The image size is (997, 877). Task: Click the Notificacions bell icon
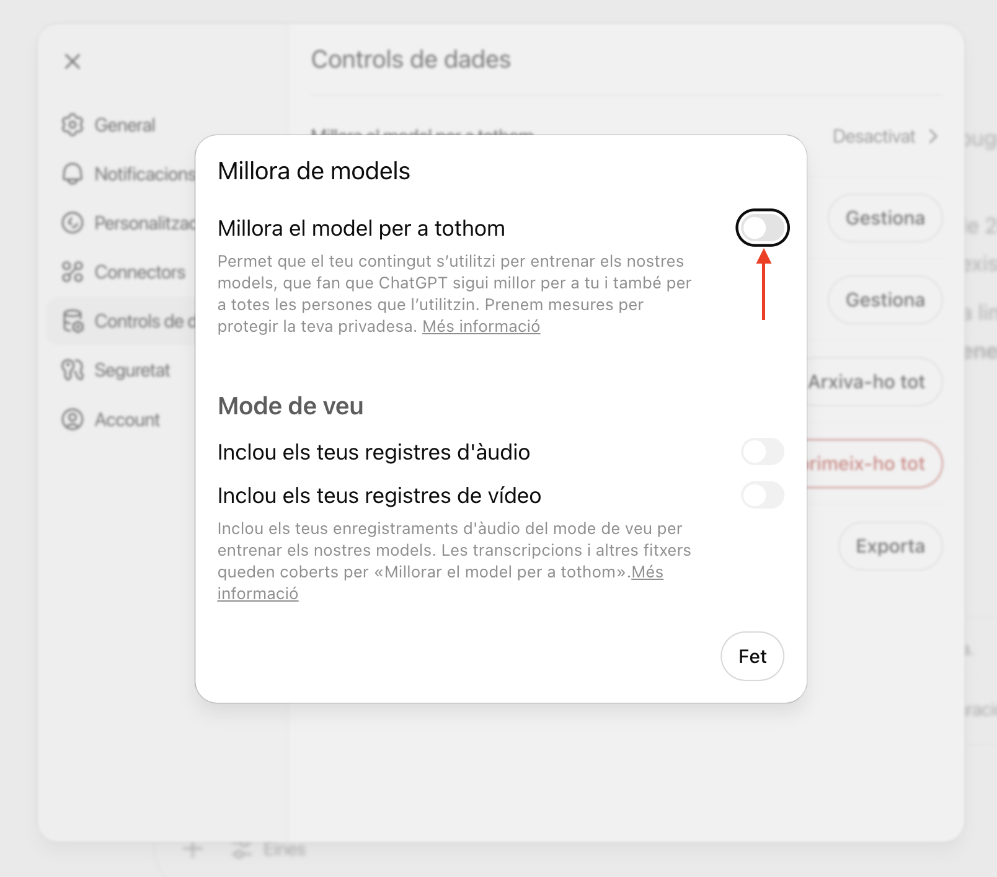click(73, 174)
